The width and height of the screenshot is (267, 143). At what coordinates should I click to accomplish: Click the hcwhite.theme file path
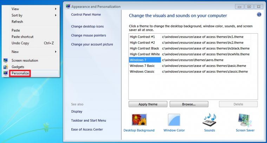click(206, 54)
